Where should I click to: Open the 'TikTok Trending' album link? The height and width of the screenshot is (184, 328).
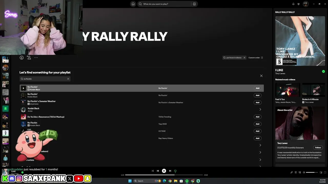click(165, 117)
